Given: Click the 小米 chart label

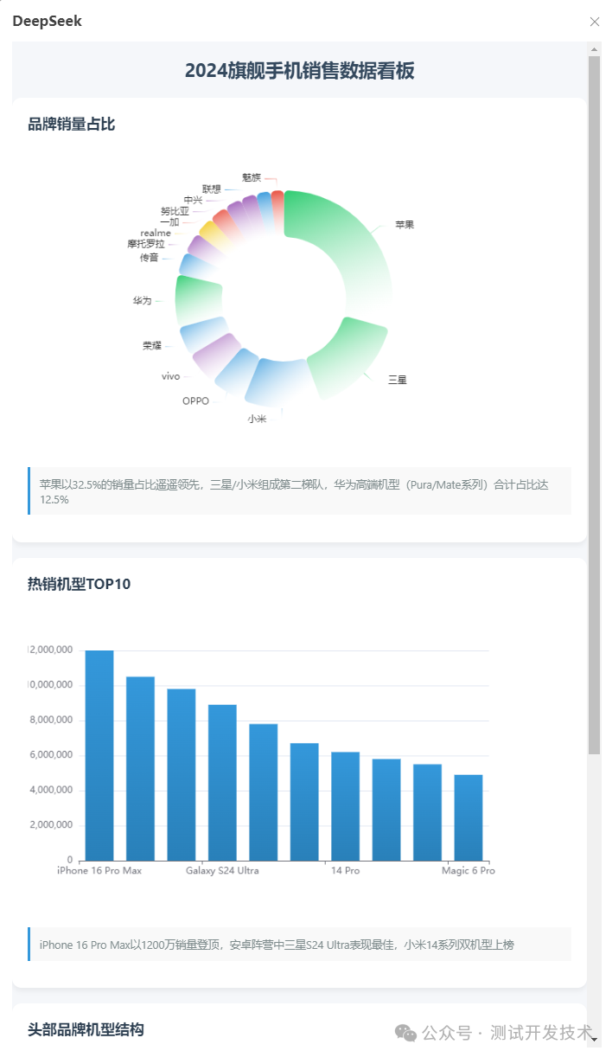Looking at the screenshot, I should point(257,419).
